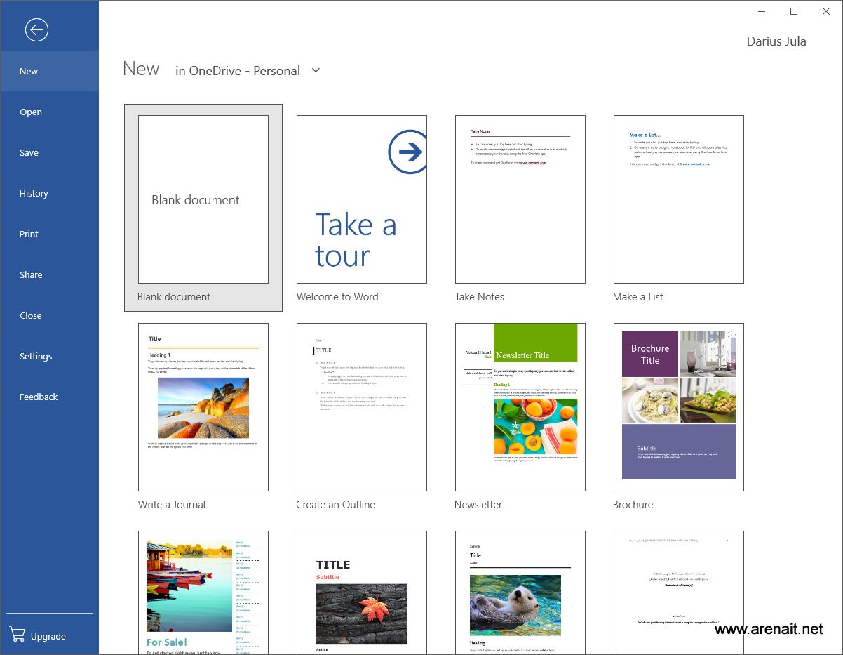Choose the Write a Journal template
This screenshot has height=655, width=843.
click(x=203, y=407)
